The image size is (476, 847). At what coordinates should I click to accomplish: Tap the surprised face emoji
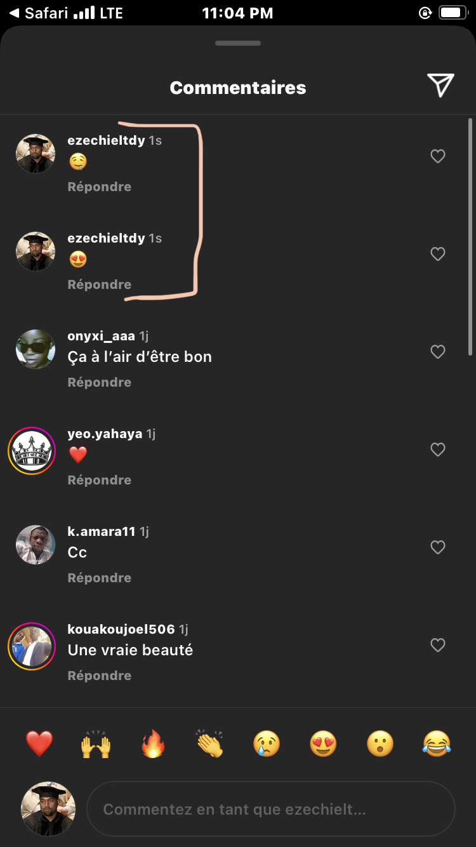(380, 744)
